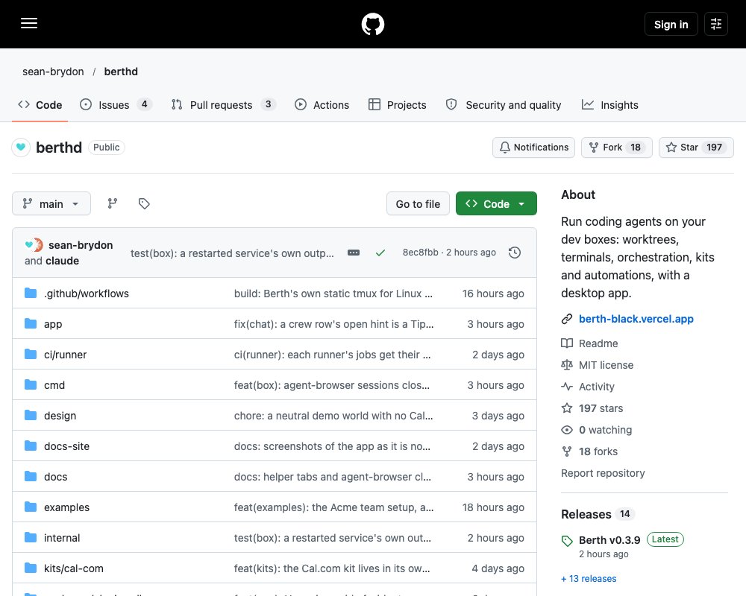This screenshot has height=596, width=746.
Task: Open the Releases heading link
Action: [x=586, y=514]
